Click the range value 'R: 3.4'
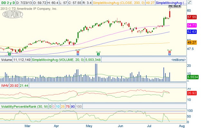 (87, 3)
